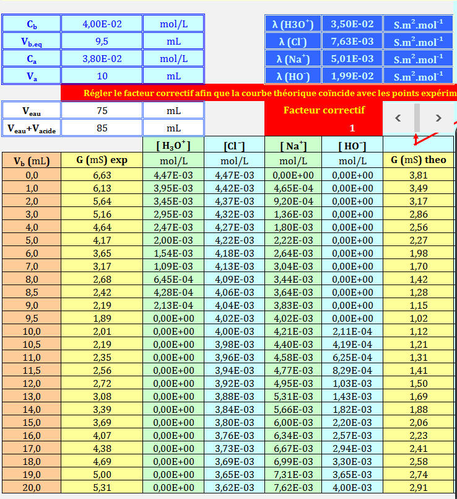Click the G (mS) theo column header

click(418, 160)
